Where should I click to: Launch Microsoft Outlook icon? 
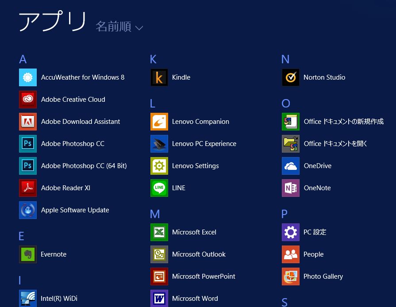click(x=159, y=254)
